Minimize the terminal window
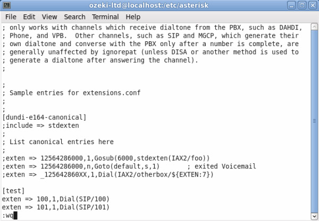The width and height of the screenshot is (319, 221). (291, 5)
